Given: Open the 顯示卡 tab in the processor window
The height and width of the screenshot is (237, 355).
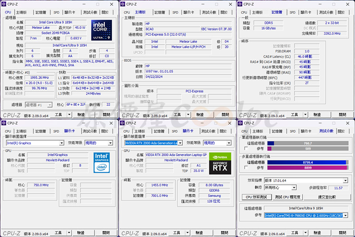Looking at the screenshot, I should click(x=70, y=12).
